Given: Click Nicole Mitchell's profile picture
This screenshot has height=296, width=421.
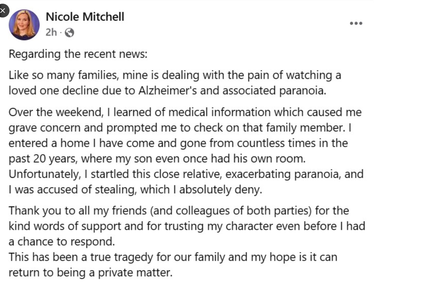Looking at the screenshot, I should pos(24,25).
